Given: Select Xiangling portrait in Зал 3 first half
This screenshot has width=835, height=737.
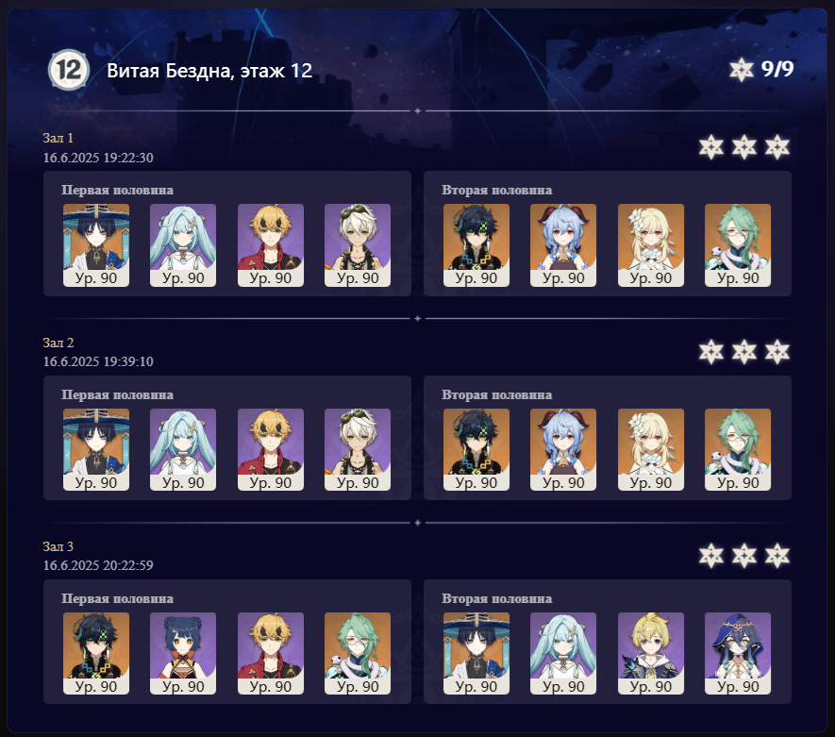Looking at the screenshot, I should coord(183,653).
